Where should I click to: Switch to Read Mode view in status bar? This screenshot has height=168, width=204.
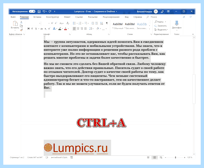tap(148, 157)
